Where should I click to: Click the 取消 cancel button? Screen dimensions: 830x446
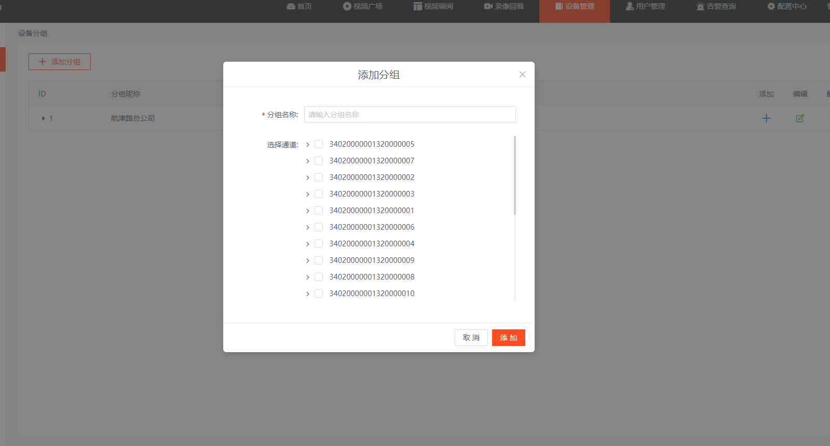click(471, 338)
